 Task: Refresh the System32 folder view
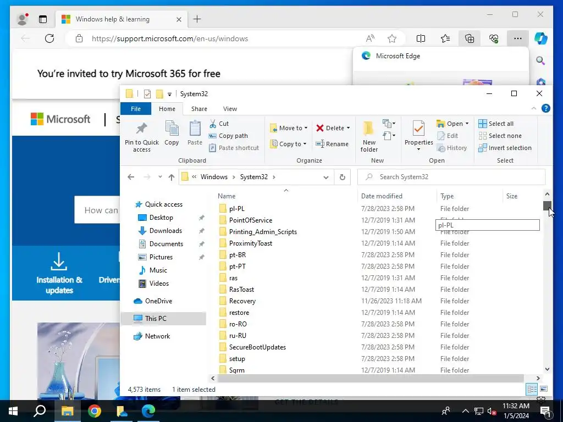tap(342, 177)
